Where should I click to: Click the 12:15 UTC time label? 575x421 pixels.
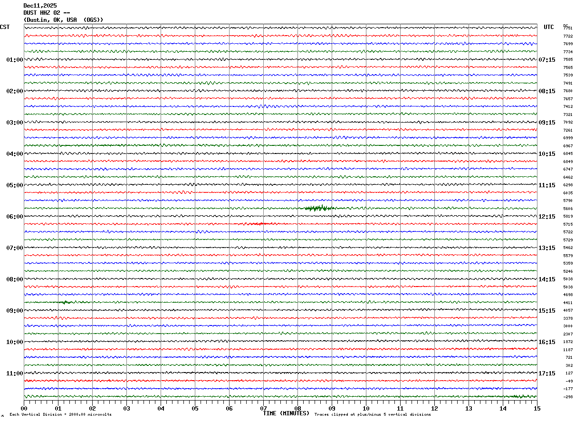547,217
